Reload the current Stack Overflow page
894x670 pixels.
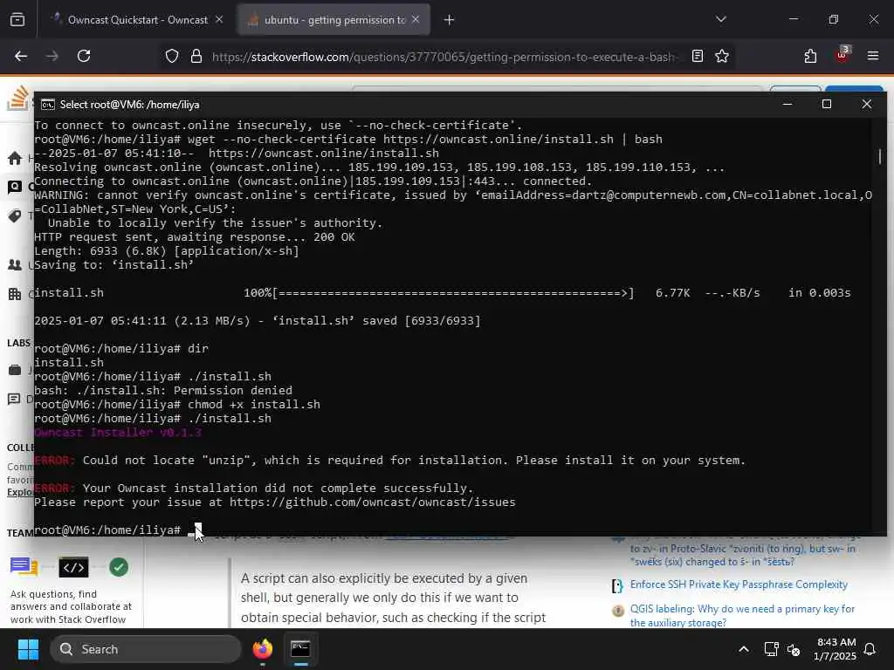click(x=84, y=56)
